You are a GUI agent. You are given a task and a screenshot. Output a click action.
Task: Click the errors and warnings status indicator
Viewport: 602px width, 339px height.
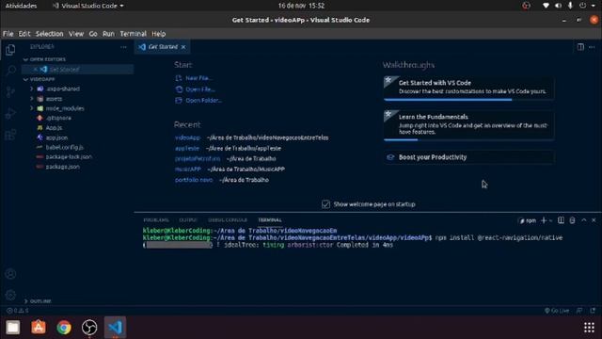[x=17, y=311]
